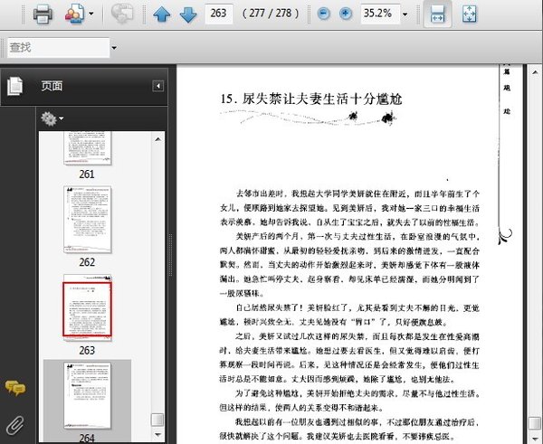543x444 pixels.
Task: Click the thumbnail panel scrollbar handle
Action: point(157,420)
